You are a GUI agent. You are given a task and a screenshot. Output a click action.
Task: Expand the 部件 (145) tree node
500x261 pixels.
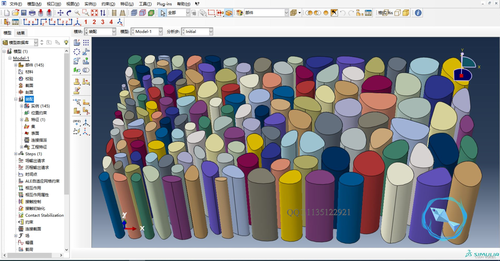pos(16,65)
